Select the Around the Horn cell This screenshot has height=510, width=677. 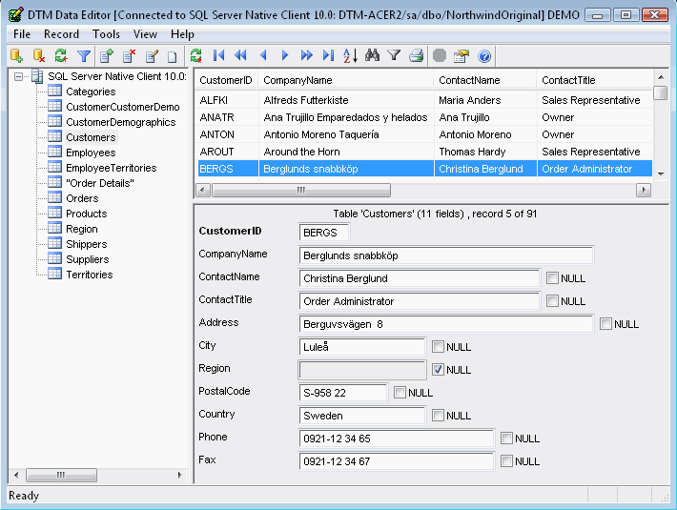point(346,152)
